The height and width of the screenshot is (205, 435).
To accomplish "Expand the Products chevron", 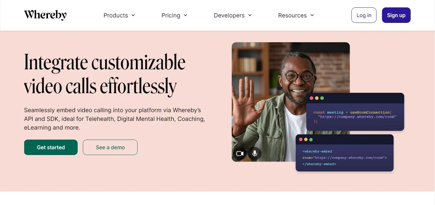I will (133, 15).
